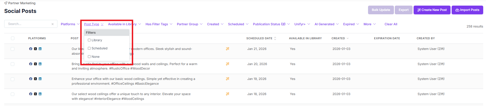Click the Partner Marketing breadcrumb text
486x106 pixels.
tap(22, 3)
